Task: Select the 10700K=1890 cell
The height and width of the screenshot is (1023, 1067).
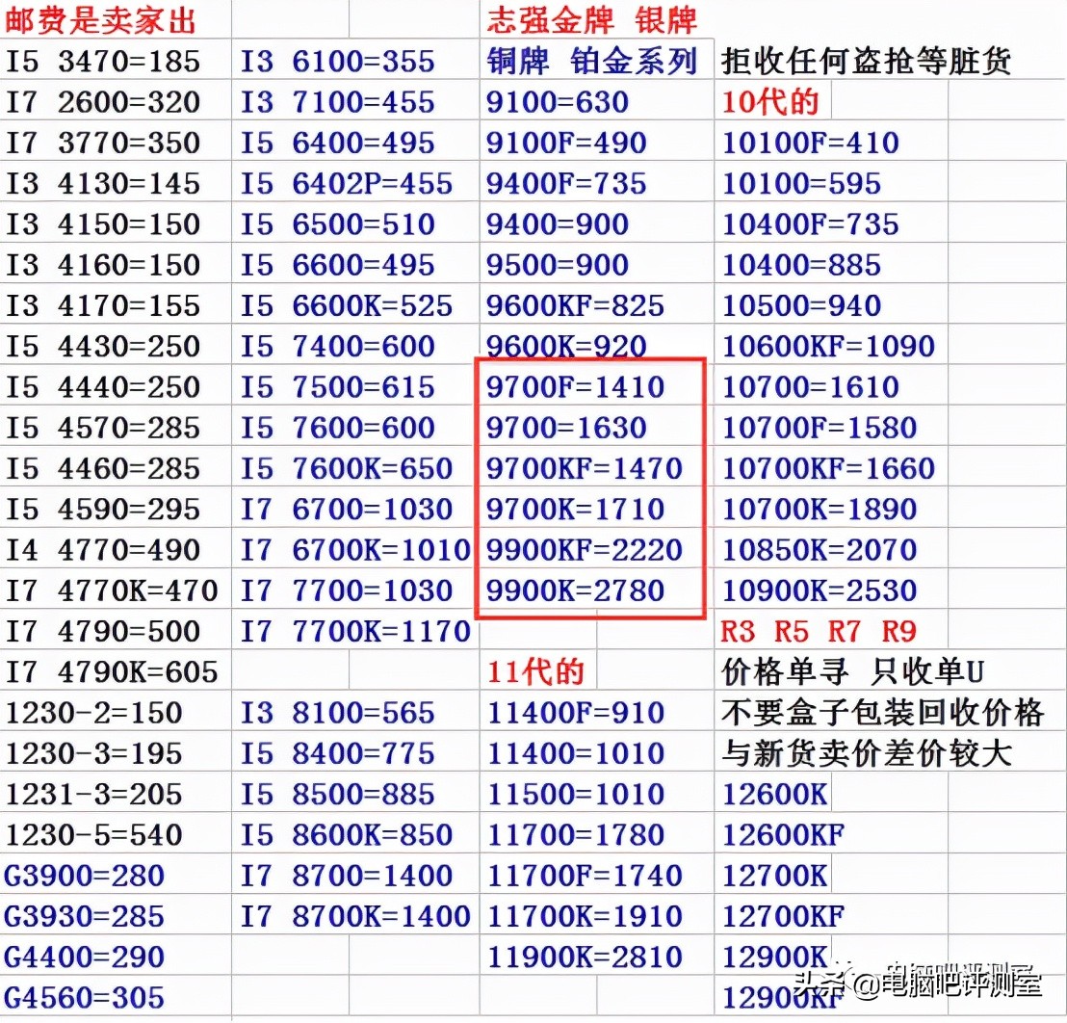Action: point(819,508)
